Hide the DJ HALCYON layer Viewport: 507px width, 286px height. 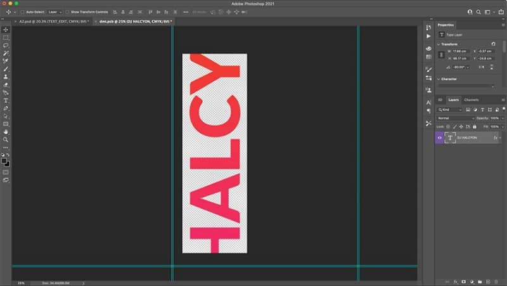[439, 138]
